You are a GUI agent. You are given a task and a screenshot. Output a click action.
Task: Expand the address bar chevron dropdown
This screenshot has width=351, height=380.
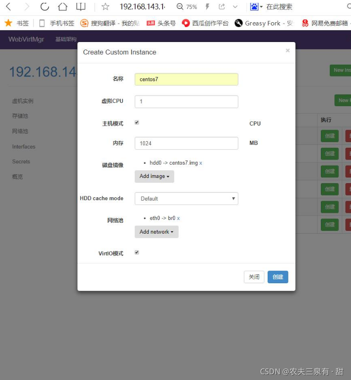coord(235,7)
